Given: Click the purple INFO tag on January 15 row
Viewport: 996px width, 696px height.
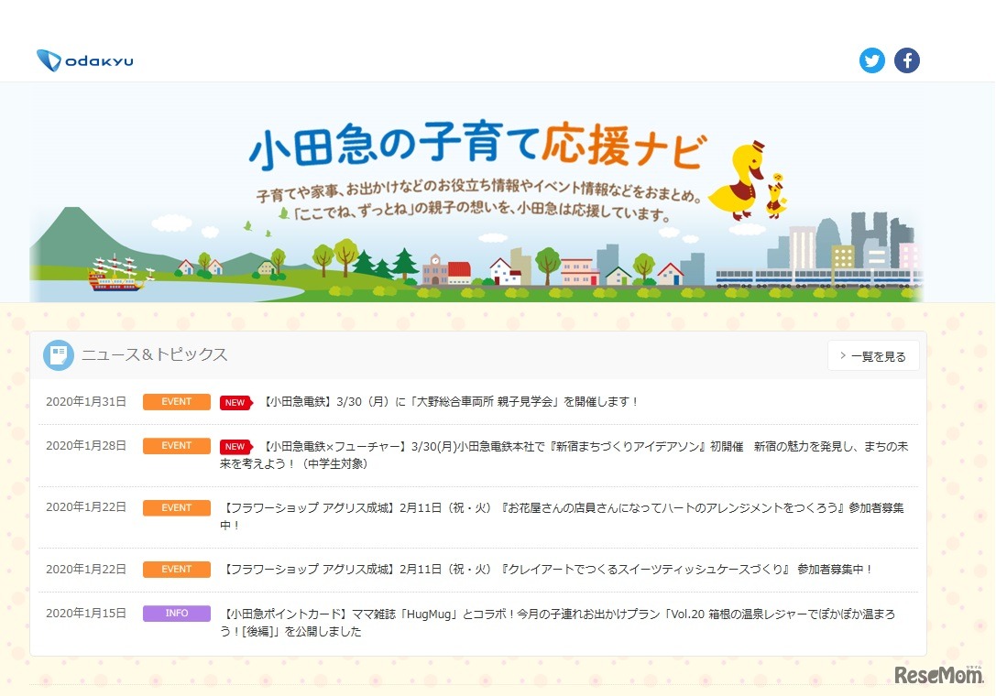Looking at the screenshot, I should [177, 614].
